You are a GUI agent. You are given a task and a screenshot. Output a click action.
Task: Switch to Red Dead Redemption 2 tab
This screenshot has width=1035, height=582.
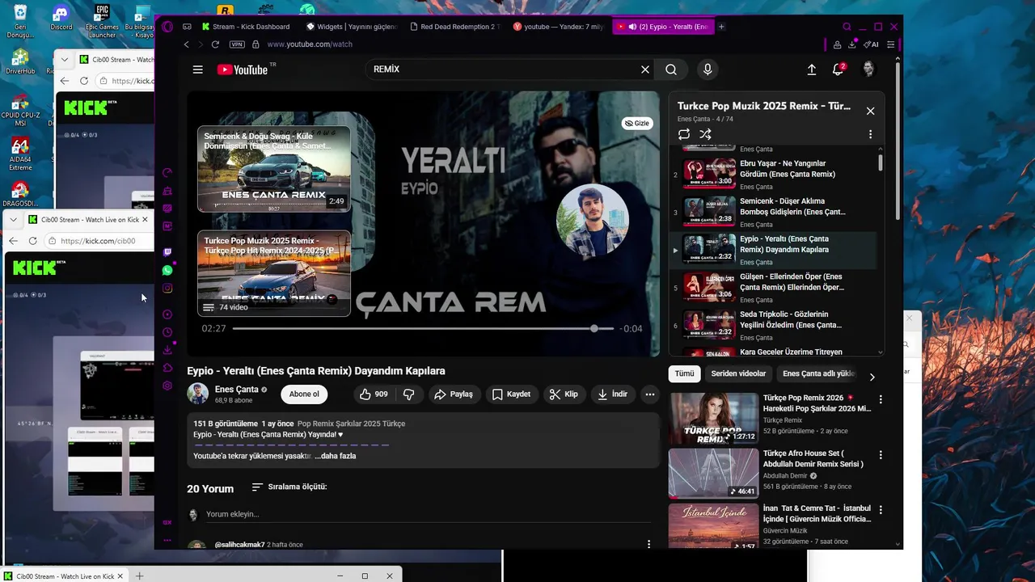[x=455, y=27]
